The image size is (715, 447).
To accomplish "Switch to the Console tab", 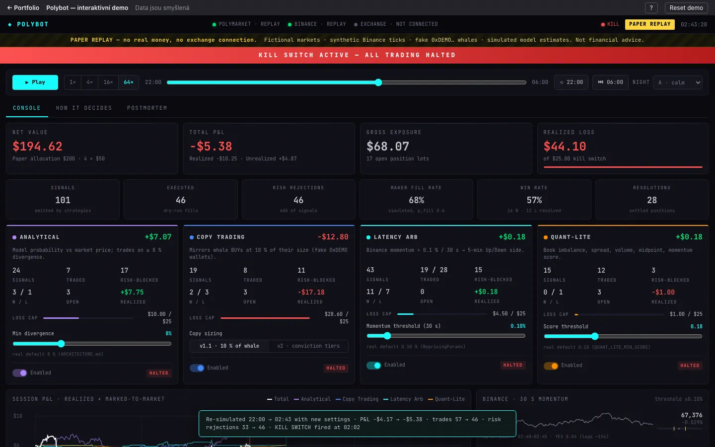I will [x=27, y=108].
